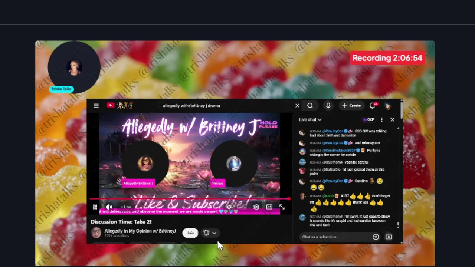
Task: Click the Join membership button
Action: [190, 233]
